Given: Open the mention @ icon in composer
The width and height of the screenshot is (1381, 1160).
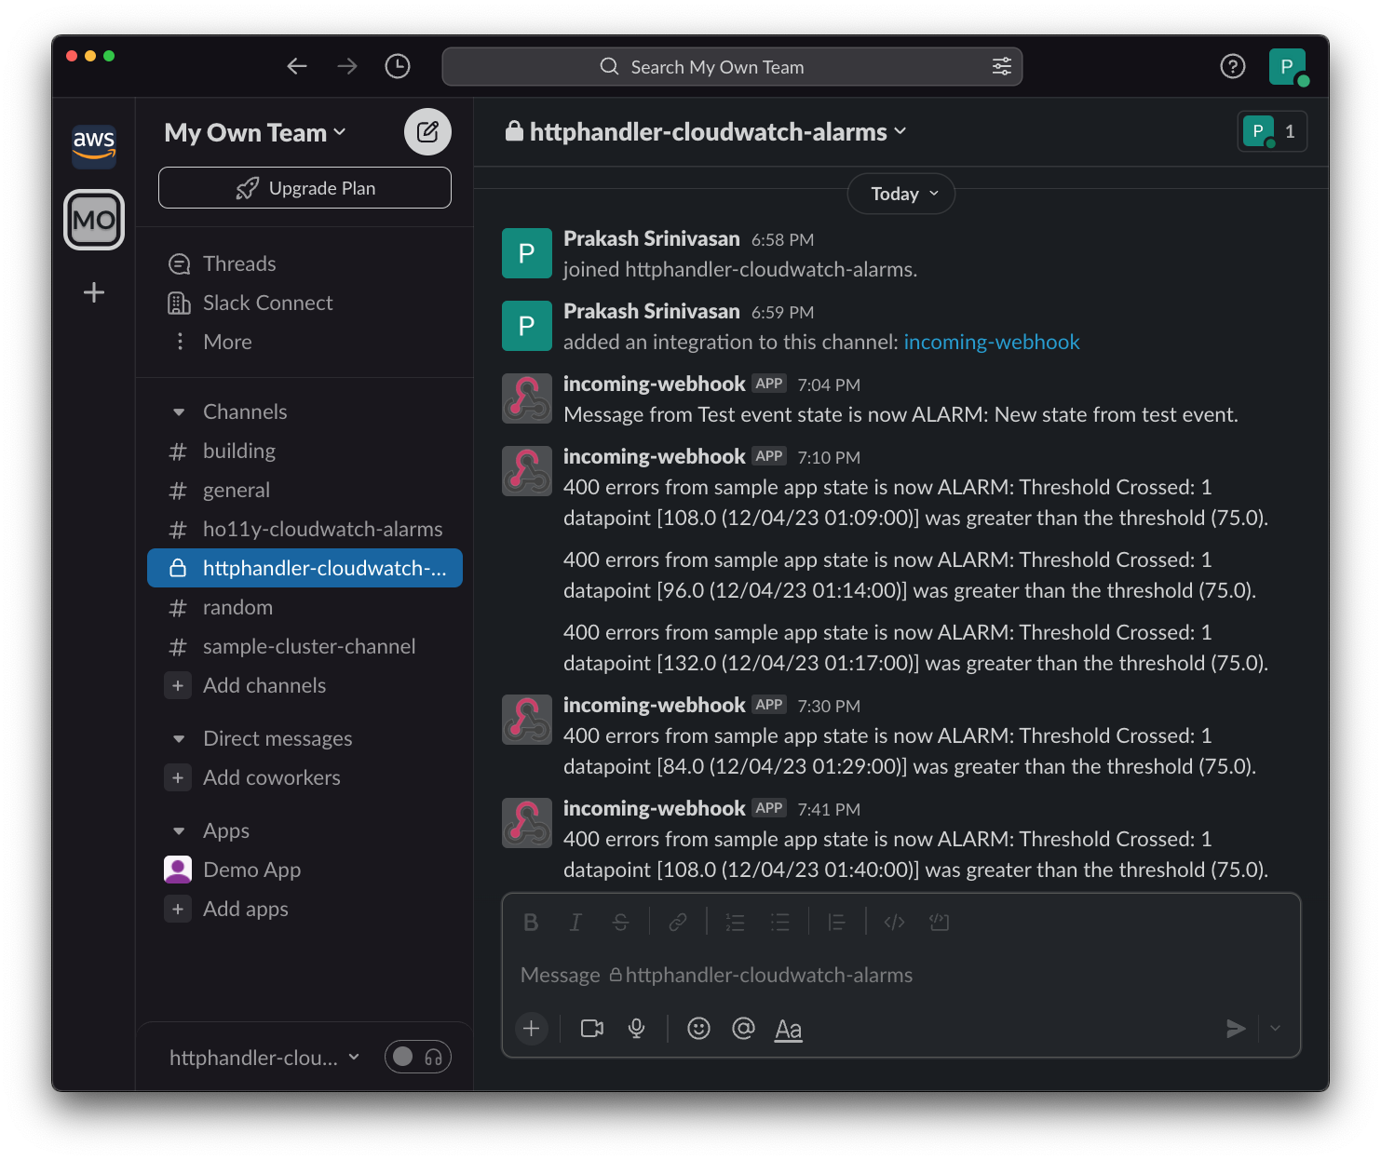Looking at the screenshot, I should point(743,1029).
